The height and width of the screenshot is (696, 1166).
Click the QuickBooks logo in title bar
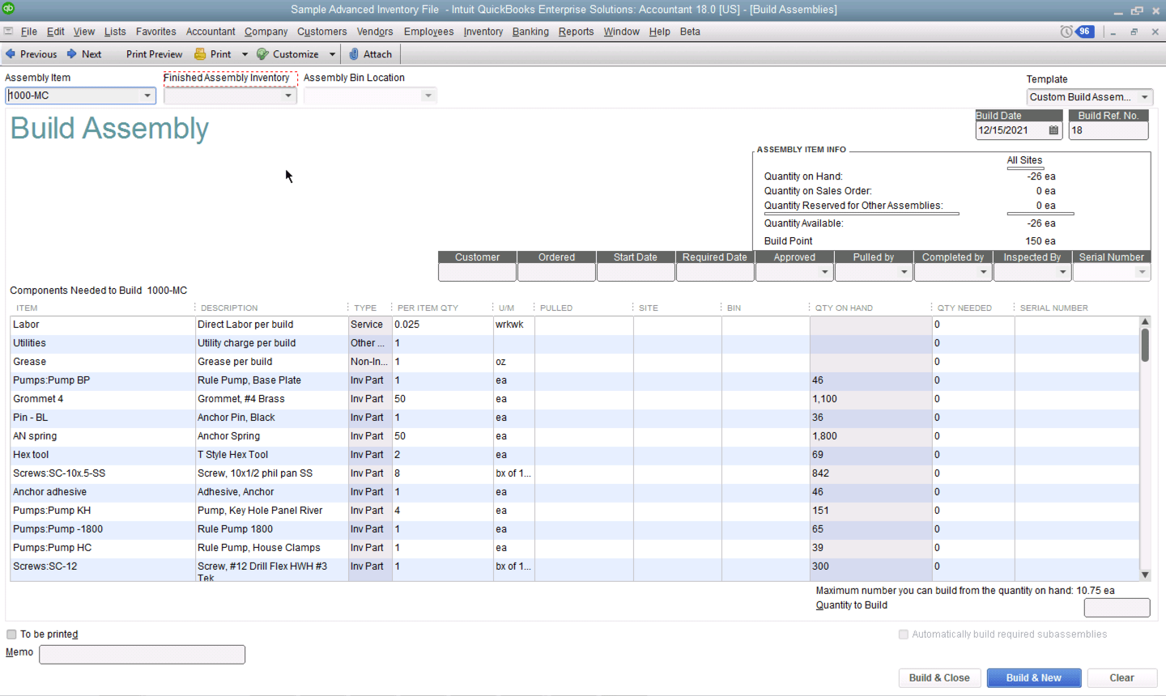(x=8, y=9)
